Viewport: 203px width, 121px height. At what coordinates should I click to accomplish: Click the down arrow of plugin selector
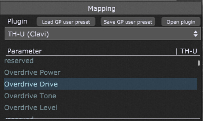click(195, 36)
